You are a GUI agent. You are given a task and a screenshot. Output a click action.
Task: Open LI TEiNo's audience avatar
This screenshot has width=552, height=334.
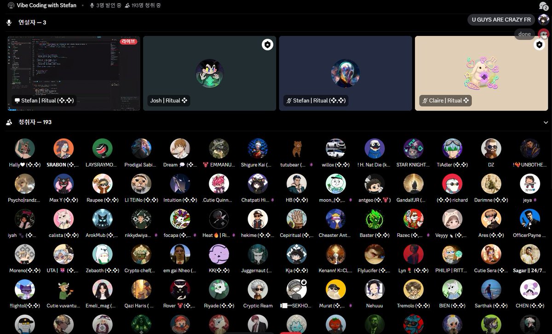141,184
